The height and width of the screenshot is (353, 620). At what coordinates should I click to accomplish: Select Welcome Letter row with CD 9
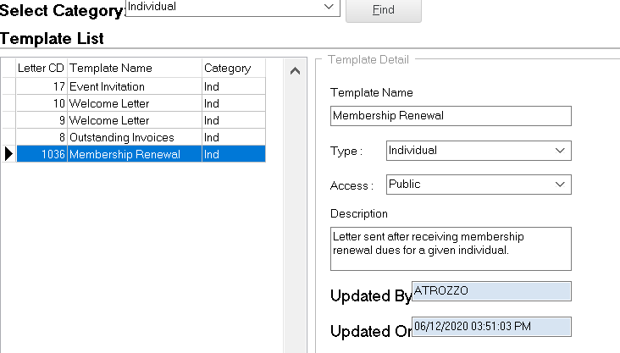click(x=141, y=120)
